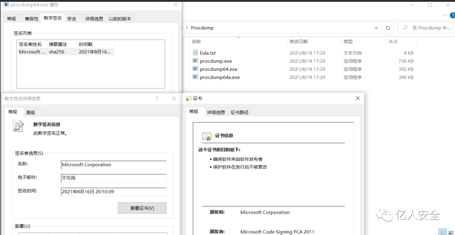The image size is (455, 235).
Task: Sort files by the 名称 column header
Action: pos(196,42)
